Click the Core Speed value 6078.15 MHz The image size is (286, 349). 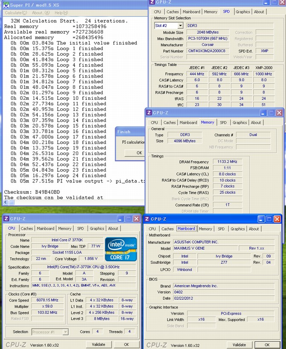point(47,300)
